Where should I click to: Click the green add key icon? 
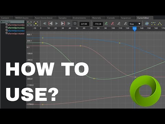click(x=106, y=24)
